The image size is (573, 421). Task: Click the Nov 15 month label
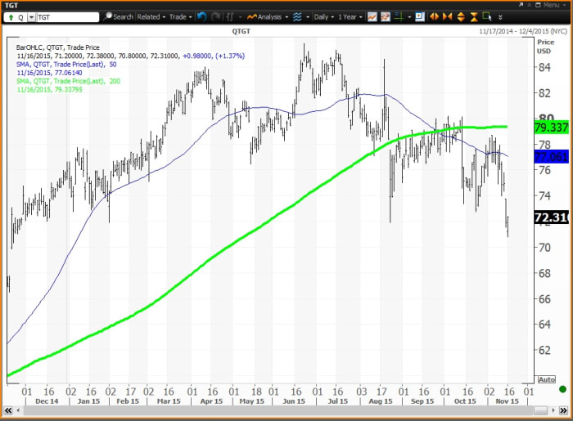(x=507, y=401)
